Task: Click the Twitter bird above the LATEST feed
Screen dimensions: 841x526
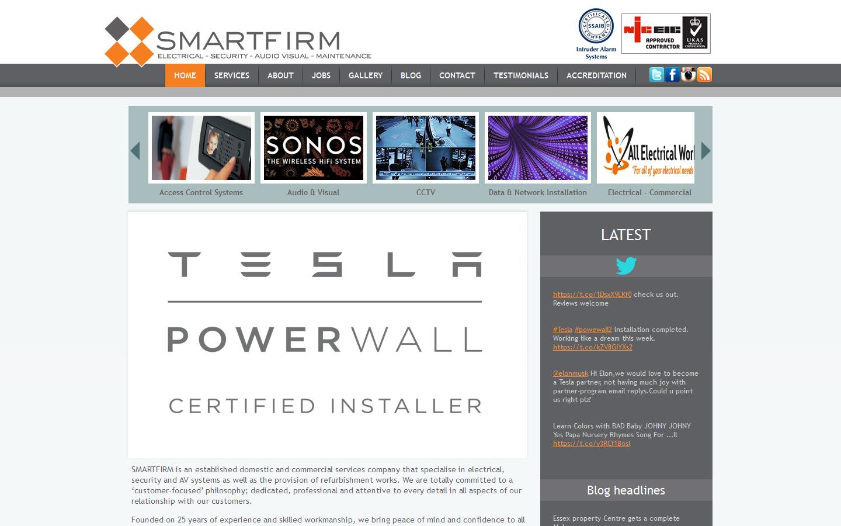Action: 625,266
